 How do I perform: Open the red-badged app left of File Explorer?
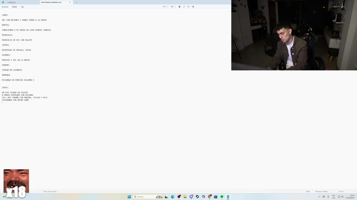[179, 197]
